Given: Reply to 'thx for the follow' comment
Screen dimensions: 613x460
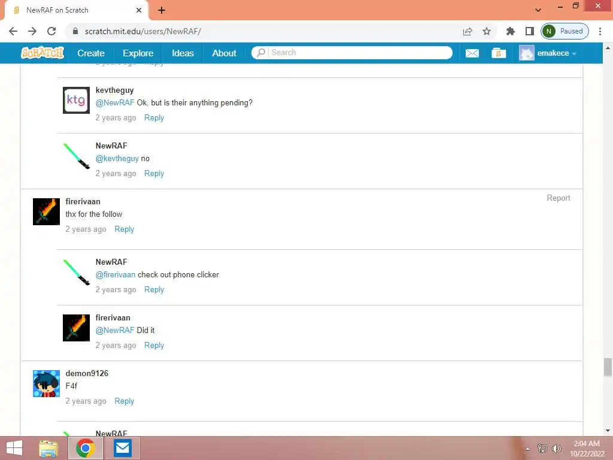Looking at the screenshot, I should click(124, 229).
